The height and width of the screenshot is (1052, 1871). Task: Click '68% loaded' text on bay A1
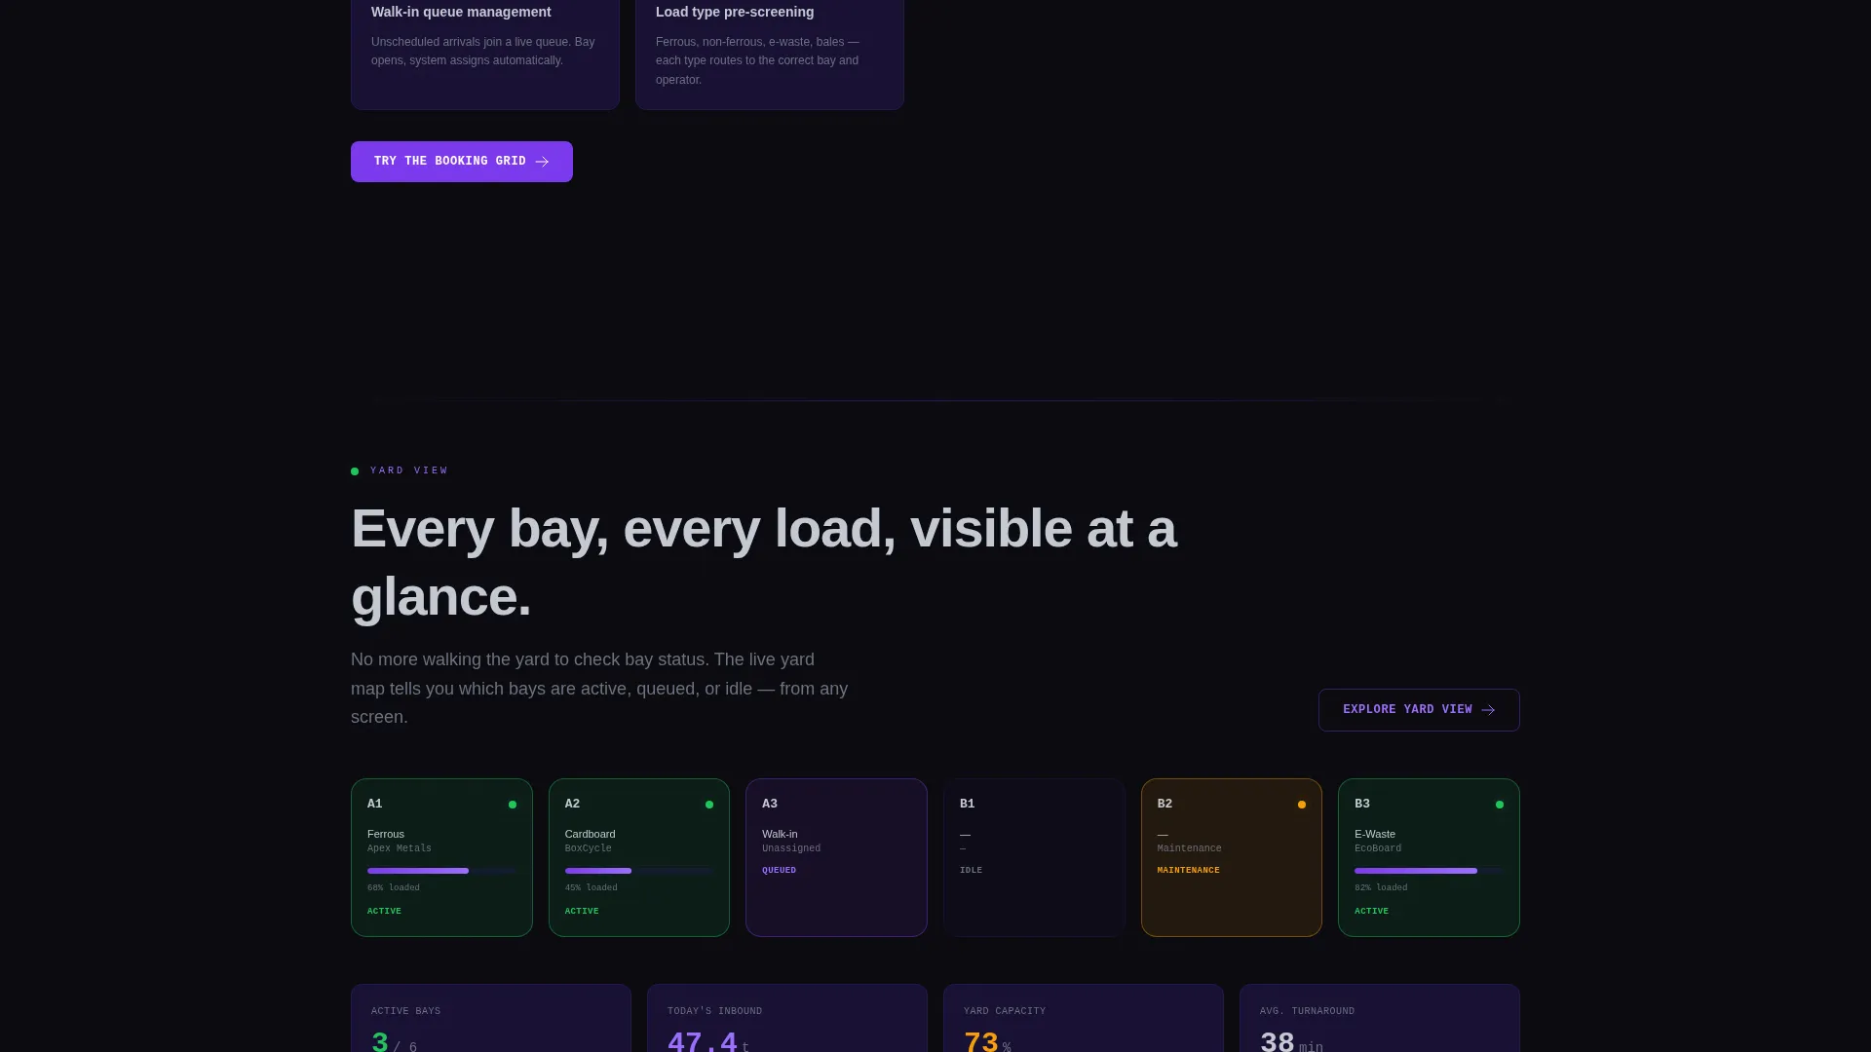click(x=394, y=888)
